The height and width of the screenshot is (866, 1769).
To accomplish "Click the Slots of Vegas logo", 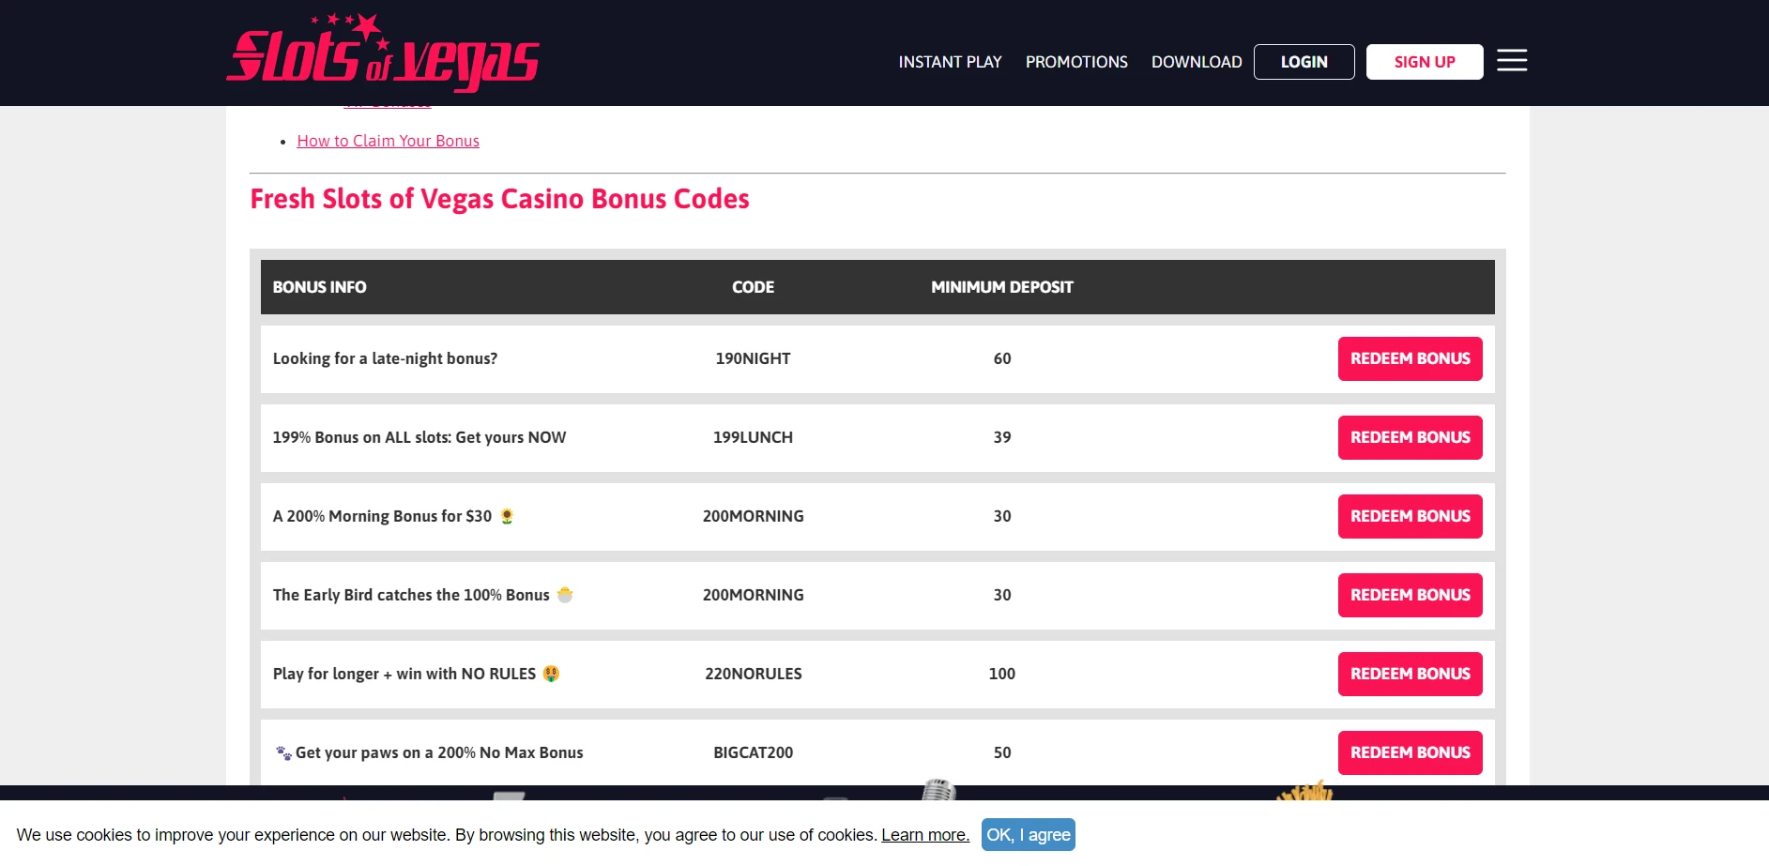I will [383, 53].
